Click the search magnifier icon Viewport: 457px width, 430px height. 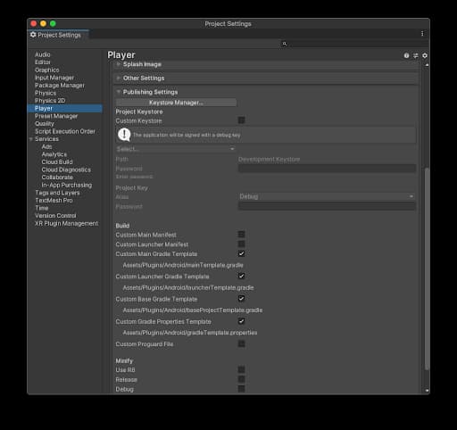[x=285, y=44]
